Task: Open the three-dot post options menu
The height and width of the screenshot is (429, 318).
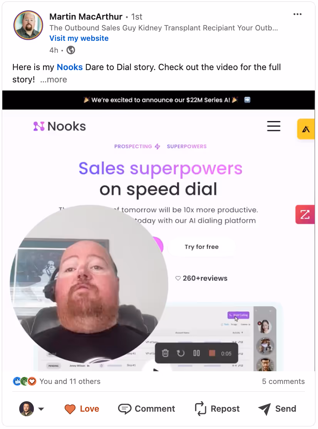Action: pos(297,14)
